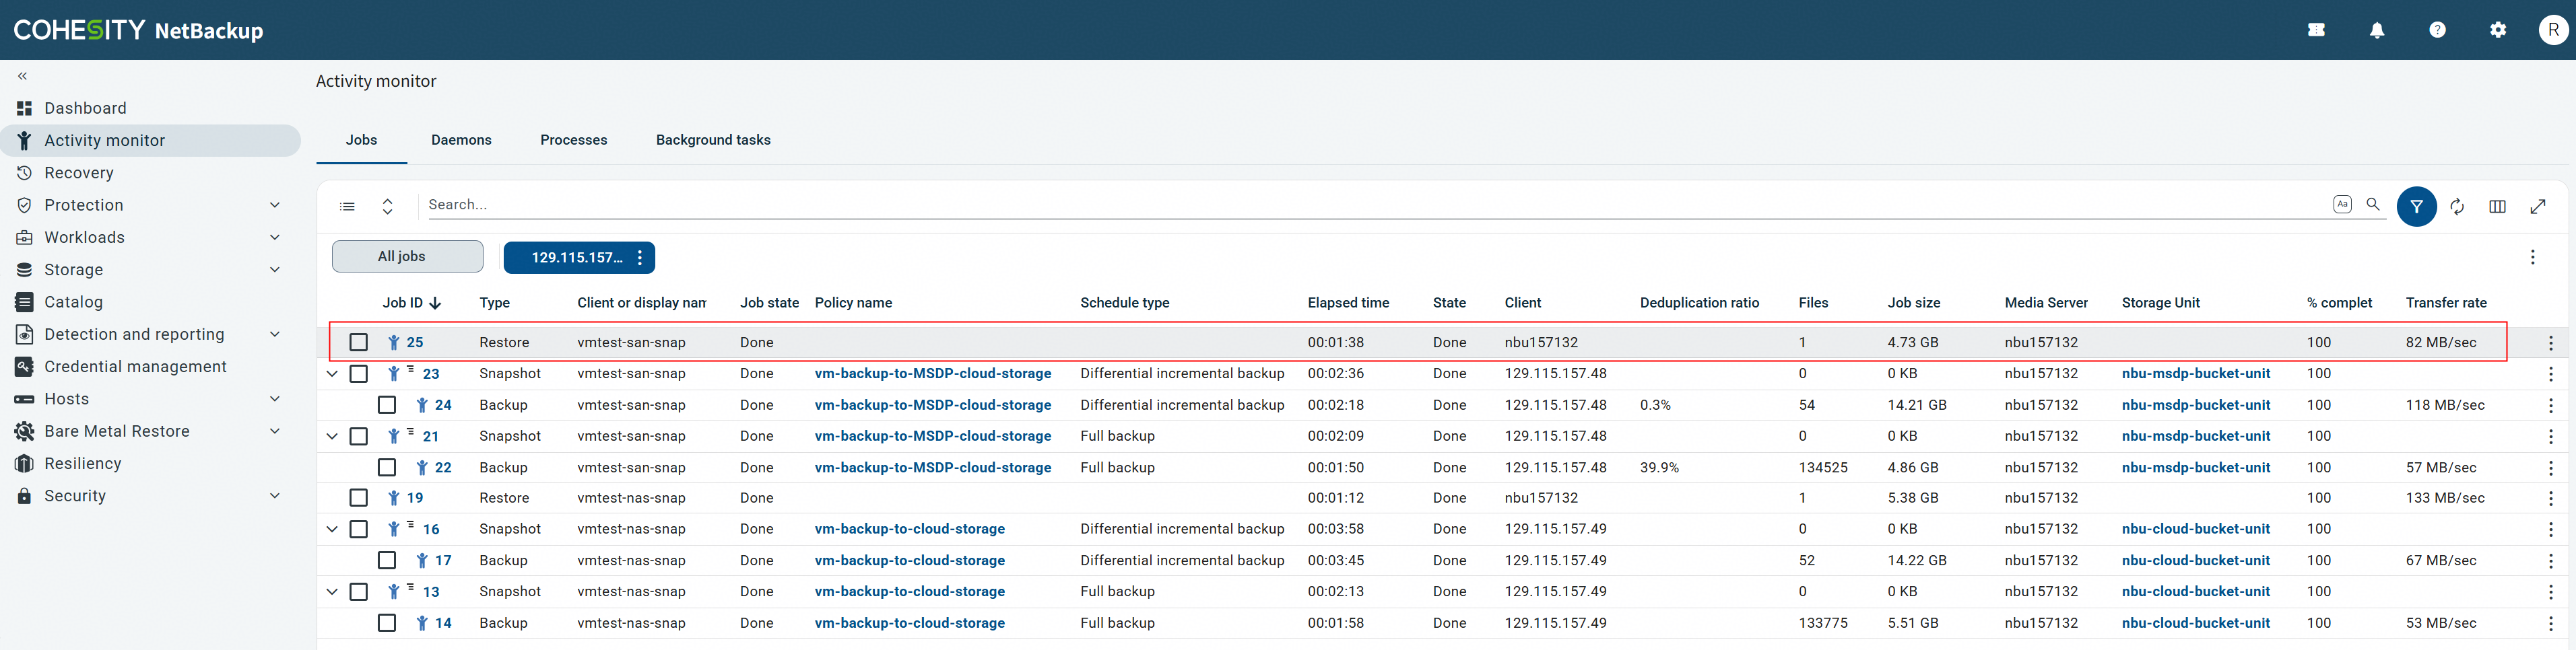The width and height of the screenshot is (2576, 650).
Task: Open the show/hide columns icon
Action: [2497, 207]
